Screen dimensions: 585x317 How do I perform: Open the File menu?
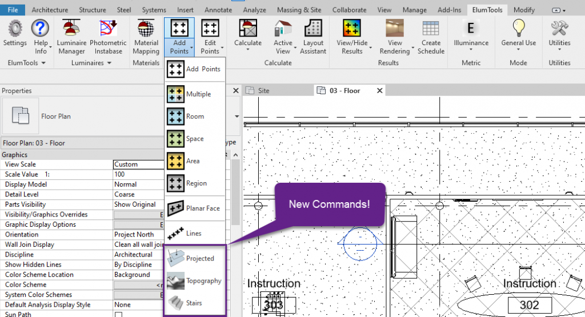point(13,10)
